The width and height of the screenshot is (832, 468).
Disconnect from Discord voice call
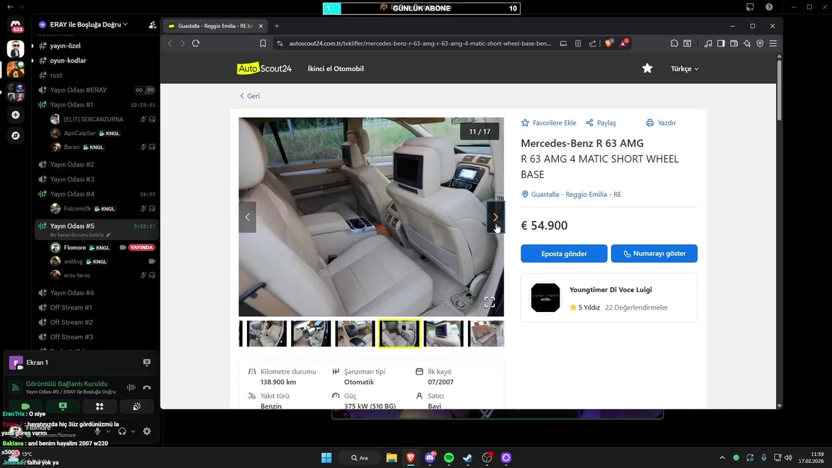click(147, 387)
